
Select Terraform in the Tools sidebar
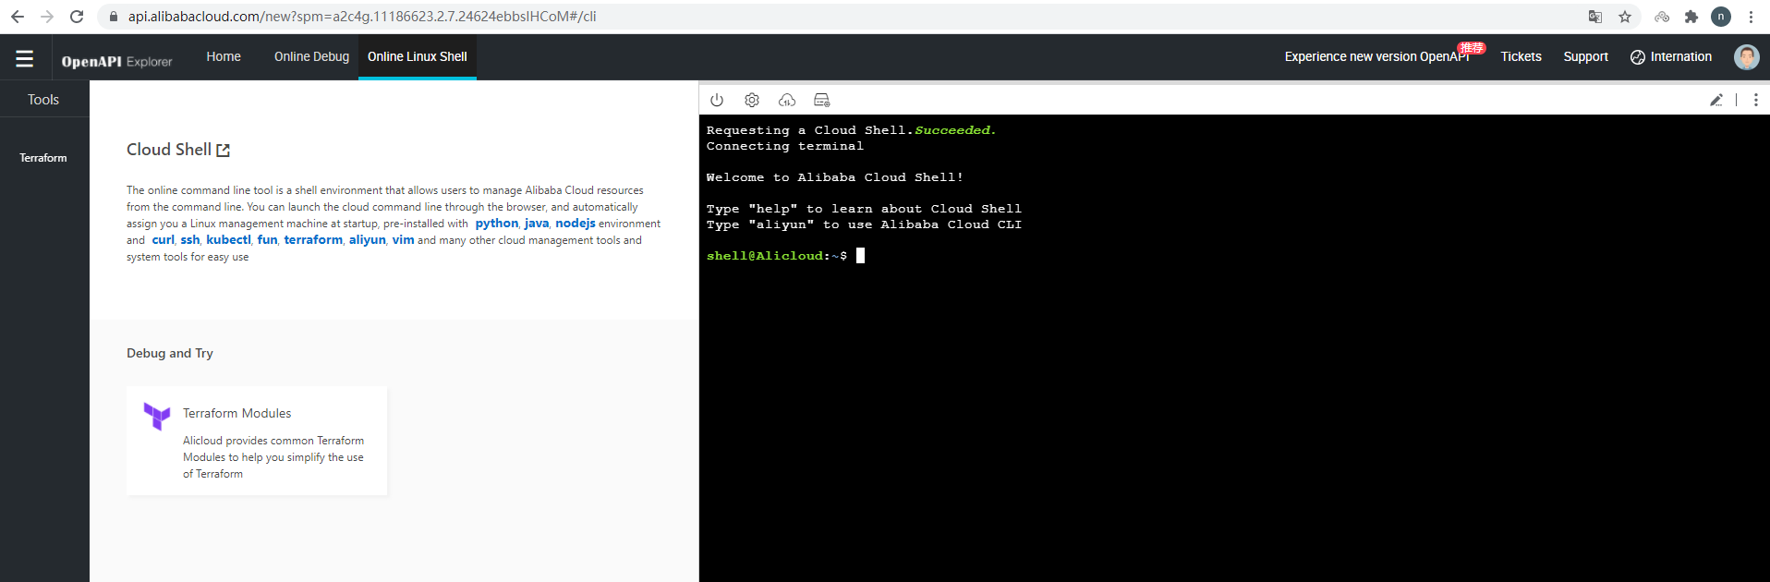(43, 158)
